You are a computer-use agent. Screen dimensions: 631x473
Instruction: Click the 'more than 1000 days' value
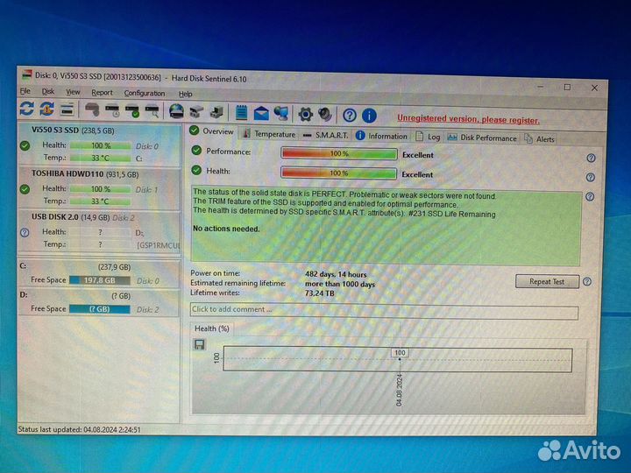[340, 284]
